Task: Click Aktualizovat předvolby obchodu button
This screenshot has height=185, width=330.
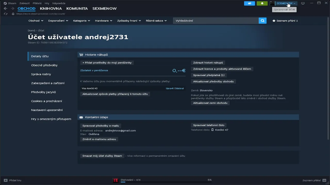Action: pos(213,81)
